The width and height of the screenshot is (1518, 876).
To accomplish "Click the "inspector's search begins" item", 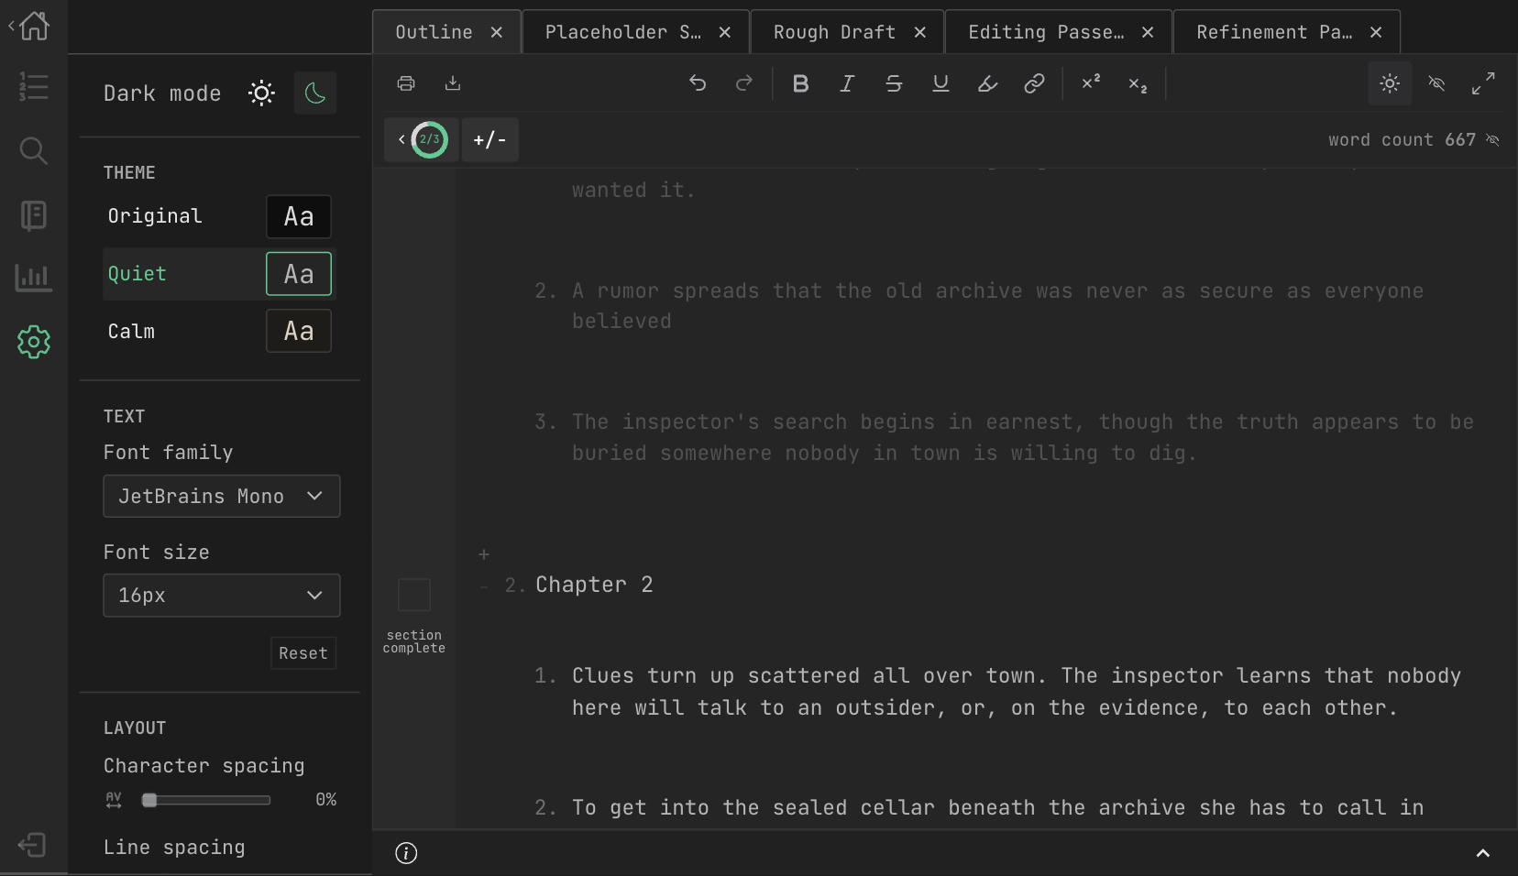I will pyautogui.click(x=1023, y=437).
